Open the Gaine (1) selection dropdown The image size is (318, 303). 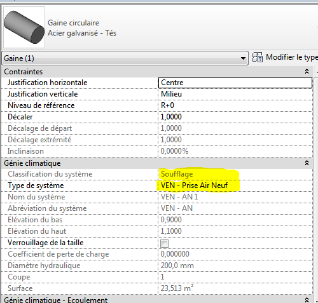tap(125, 58)
